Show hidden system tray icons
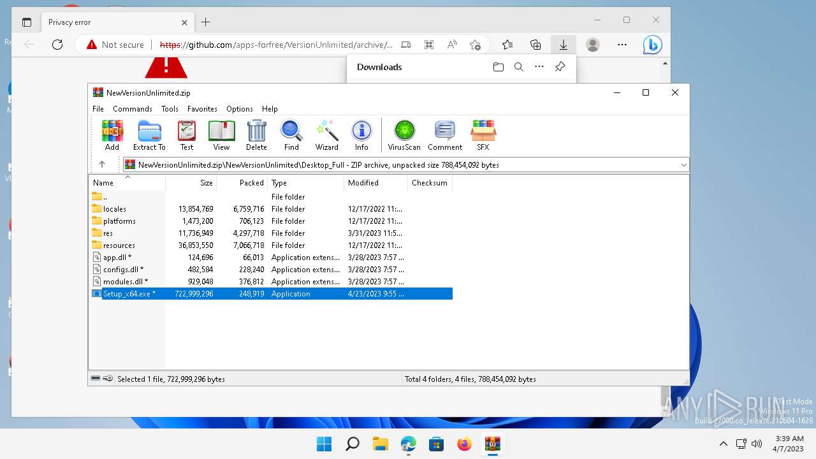This screenshot has height=459, width=816. coord(723,444)
